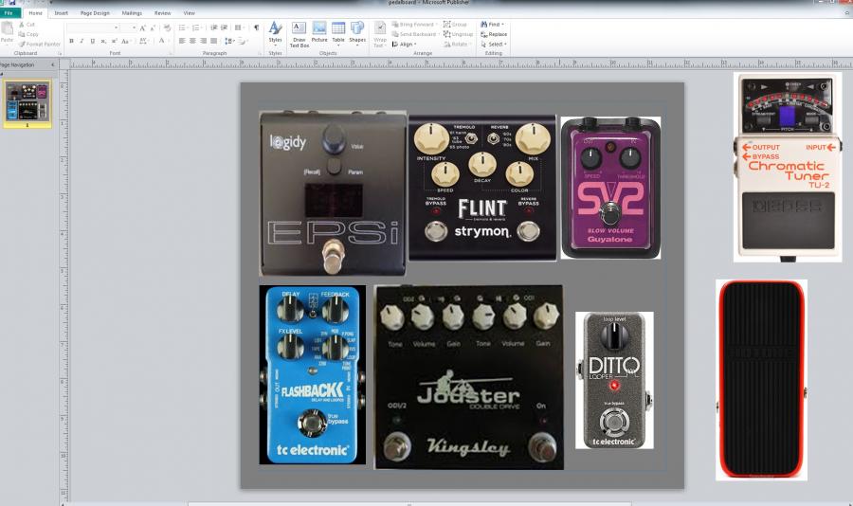Open the Styles dropdown

[x=275, y=32]
